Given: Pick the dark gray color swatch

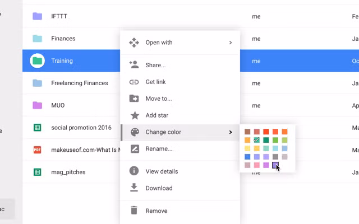Looking at the screenshot, I should (x=275, y=157).
